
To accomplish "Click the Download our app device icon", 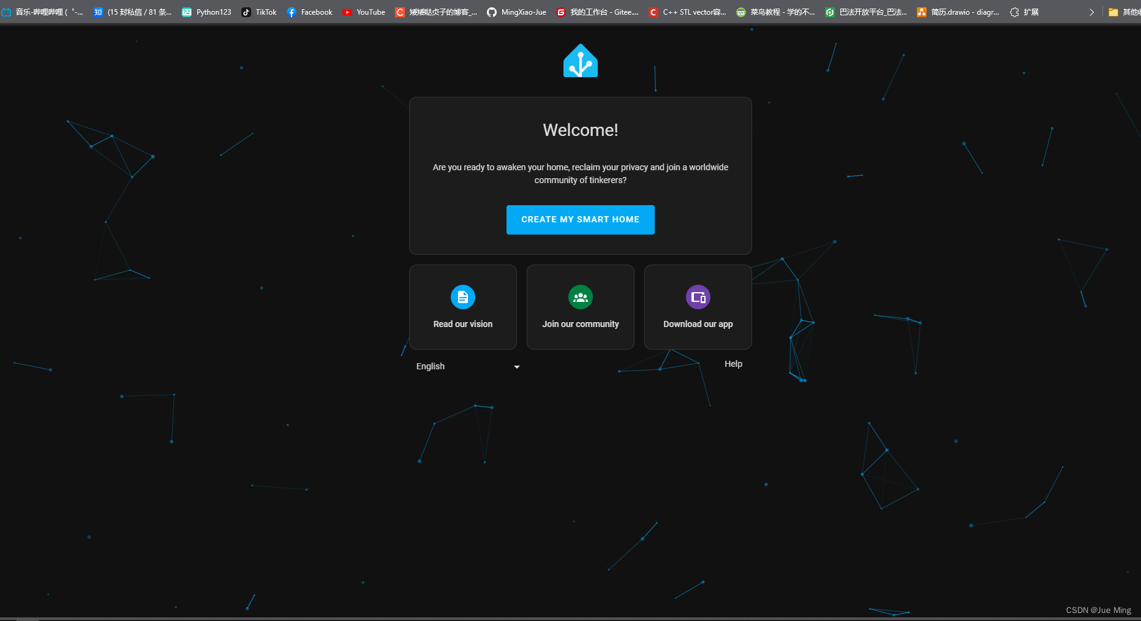I will (x=698, y=297).
